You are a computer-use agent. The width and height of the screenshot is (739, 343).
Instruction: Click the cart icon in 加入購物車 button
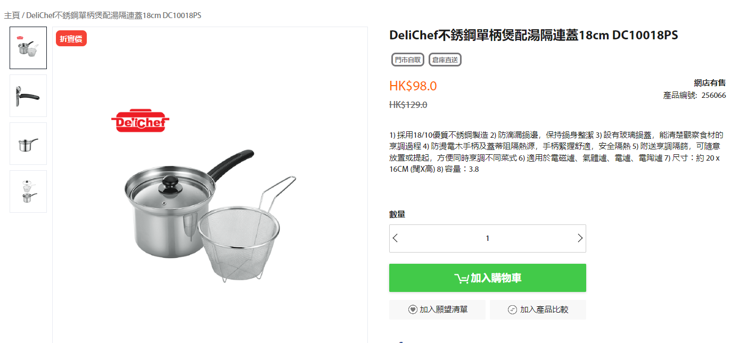[461, 278]
